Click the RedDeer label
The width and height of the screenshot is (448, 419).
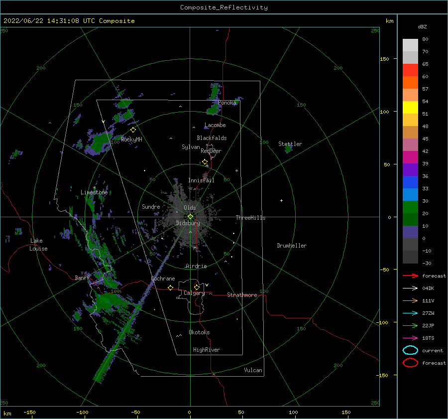tap(211, 151)
